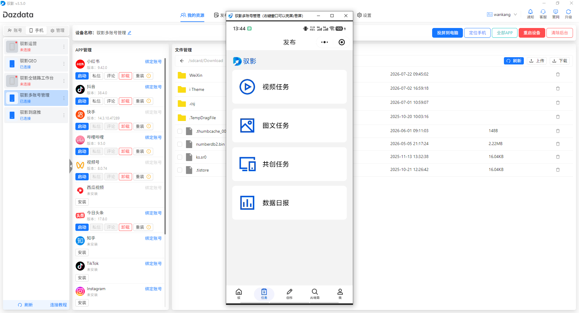The height and width of the screenshot is (313, 579).
Task: Open 客服 customer service headset icon
Action: click(543, 14)
